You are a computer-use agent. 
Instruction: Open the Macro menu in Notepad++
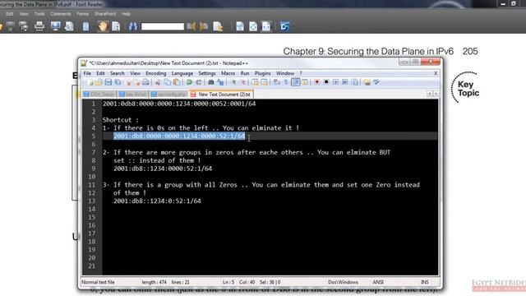(228, 73)
